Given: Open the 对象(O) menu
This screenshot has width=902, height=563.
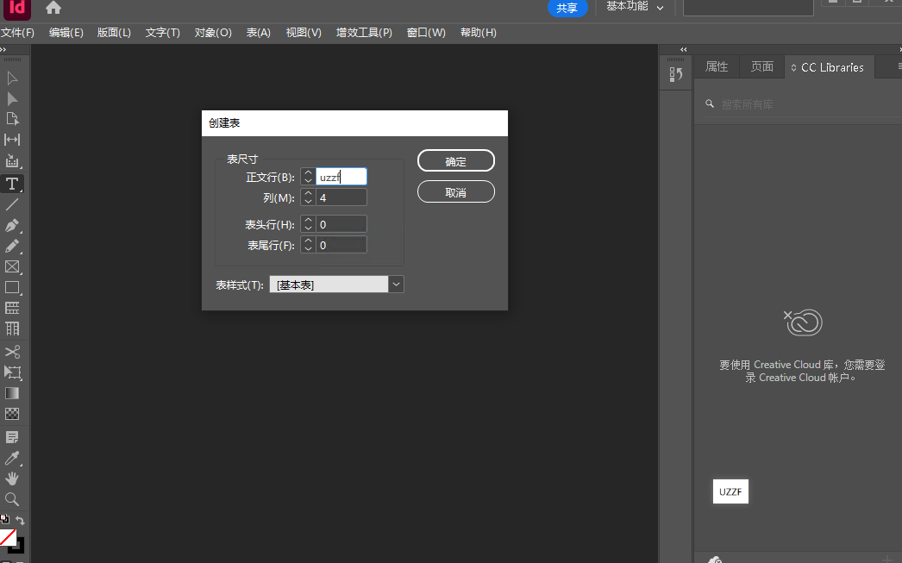Looking at the screenshot, I should [213, 33].
